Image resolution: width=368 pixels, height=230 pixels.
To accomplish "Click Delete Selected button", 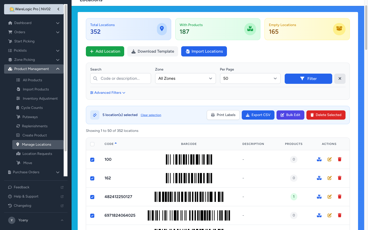I will [326, 115].
